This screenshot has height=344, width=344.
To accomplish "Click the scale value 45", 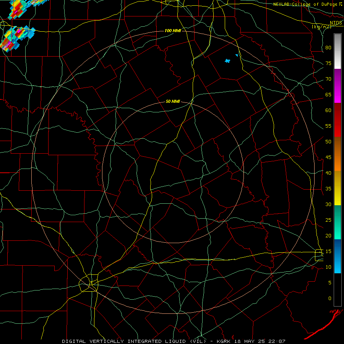I will pyautogui.click(x=328, y=157).
